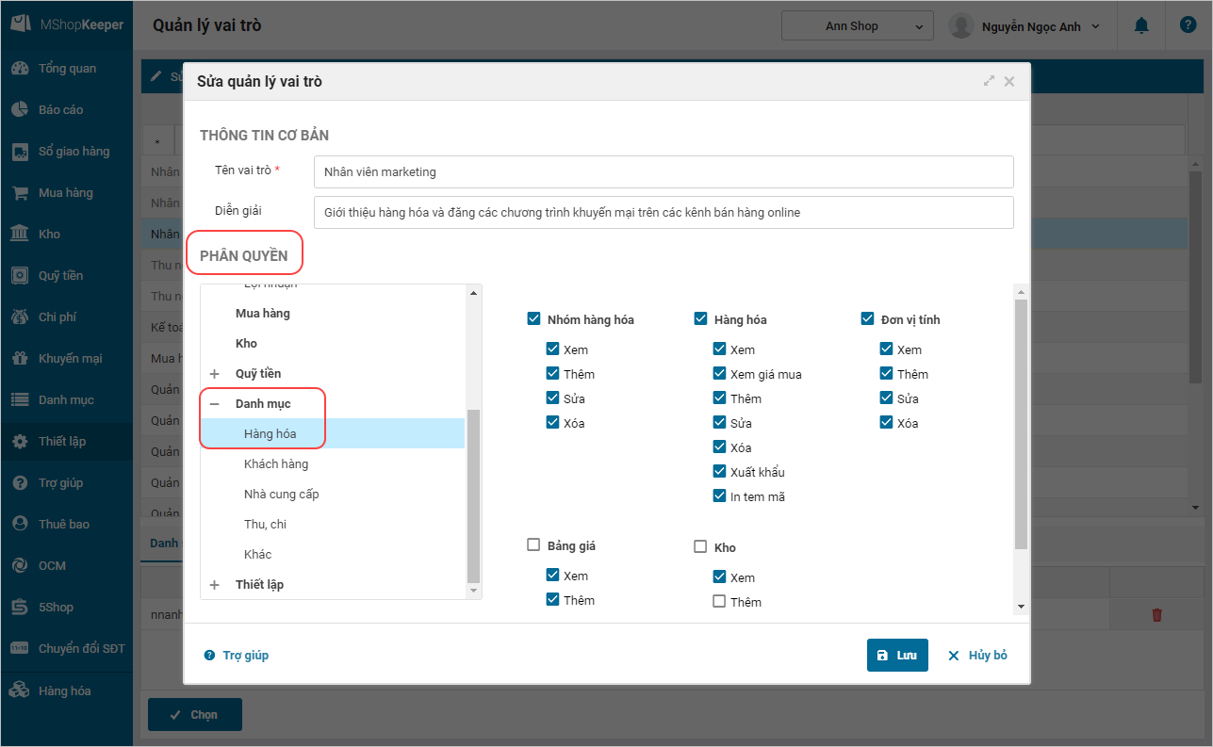Collapse the Danh mục tree node

(x=215, y=404)
